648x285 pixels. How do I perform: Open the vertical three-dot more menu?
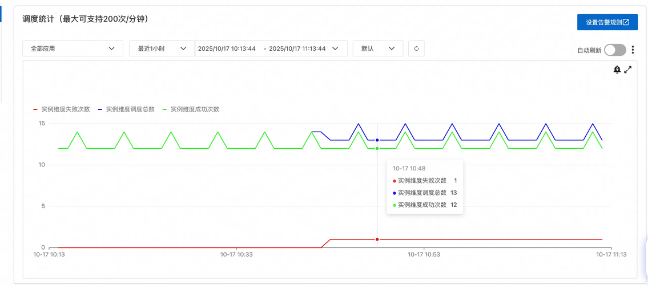click(x=633, y=50)
